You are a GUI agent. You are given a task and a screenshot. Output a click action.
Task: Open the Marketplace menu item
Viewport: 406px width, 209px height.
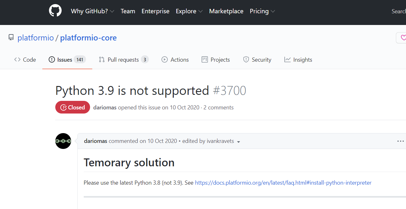point(226,11)
